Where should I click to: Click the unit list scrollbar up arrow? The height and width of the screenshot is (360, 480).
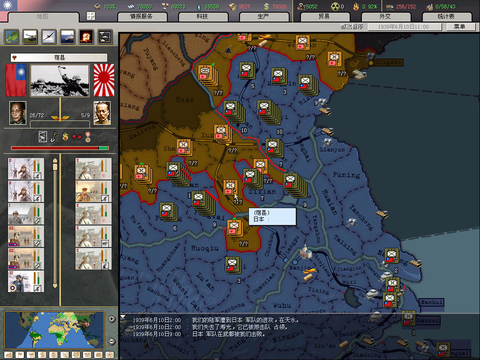(x=55, y=160)
